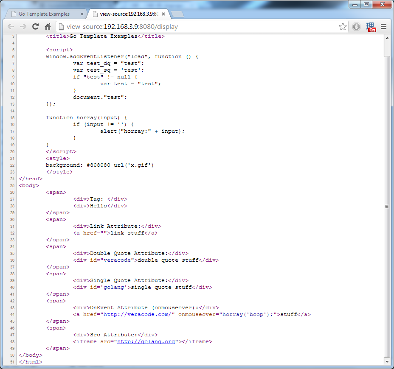Click 'function horray(input) {' line
394x369 pixels.
[87, 118]
